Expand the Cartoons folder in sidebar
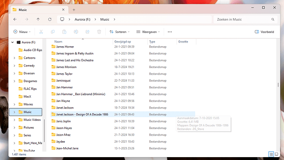The image size is (284, 160). click(14, 58)
